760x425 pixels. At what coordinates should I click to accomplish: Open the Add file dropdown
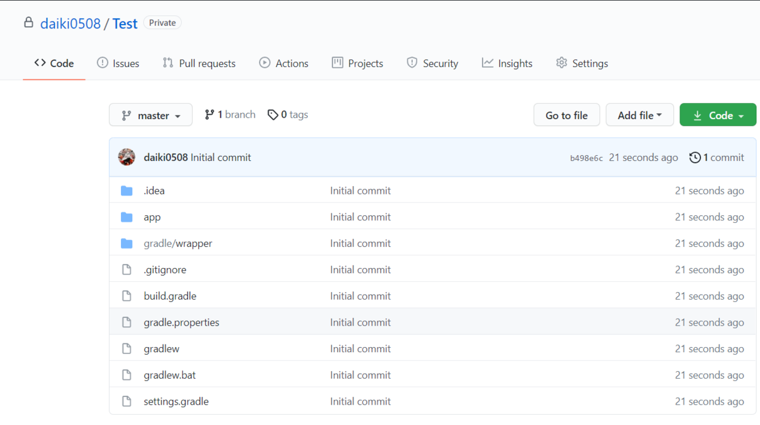(x=640, y=115)
